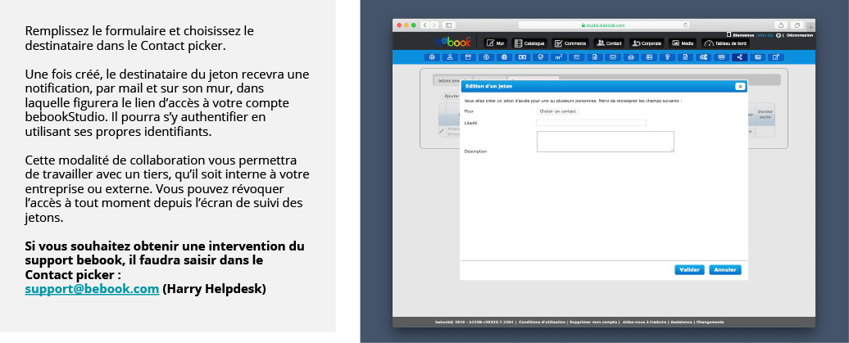The height and width of the screenshot is (343, 849).
Task: Click the card icon in blue toolbar
Action: point(758,57)
